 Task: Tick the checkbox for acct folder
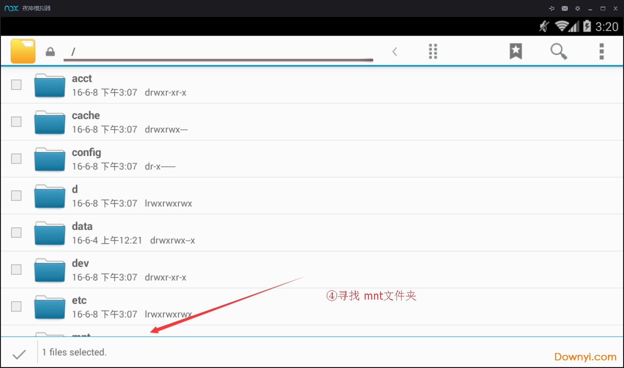tap(16, 85)
